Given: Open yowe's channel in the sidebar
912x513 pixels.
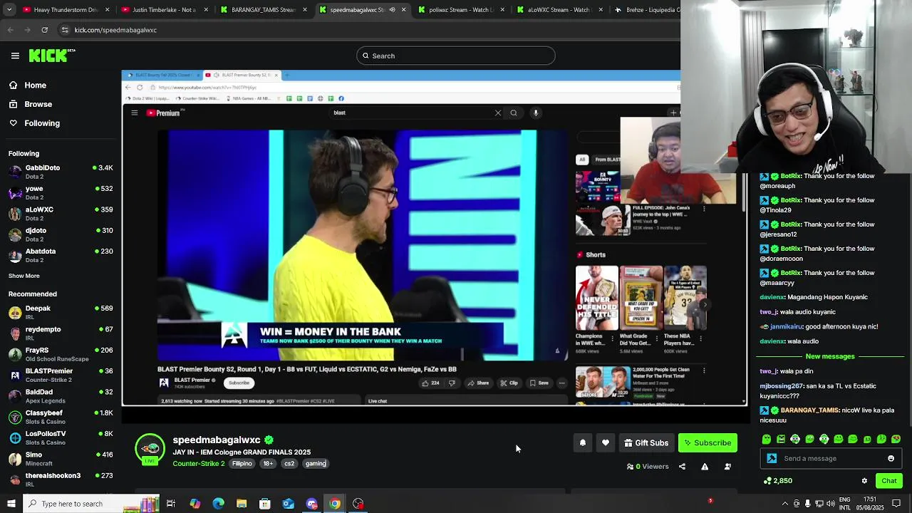Looking at the screenshot, I should [x=61, y=192].
